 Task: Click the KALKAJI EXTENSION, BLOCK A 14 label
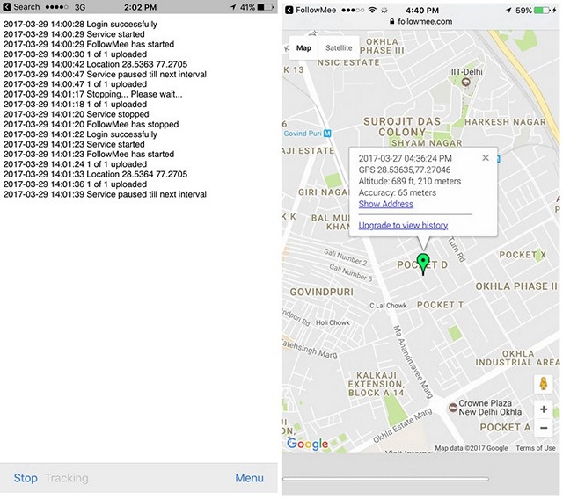click(x=377, y=384)
